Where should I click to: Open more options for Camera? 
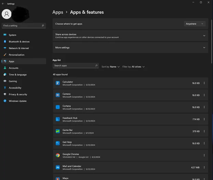[204, 95]
